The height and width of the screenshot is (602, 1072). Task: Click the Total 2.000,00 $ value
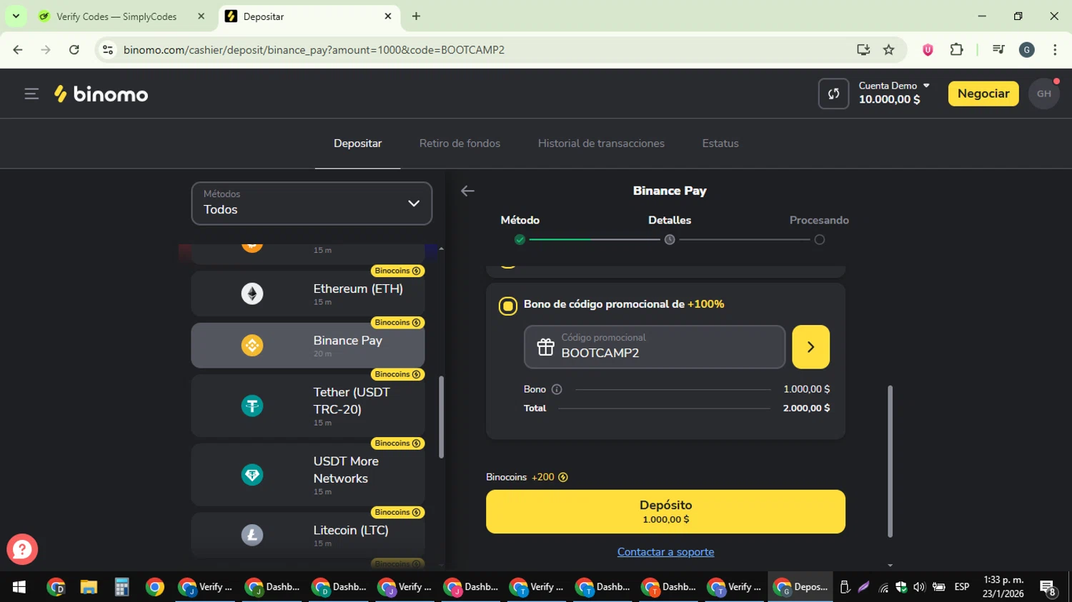coord(806,408)
